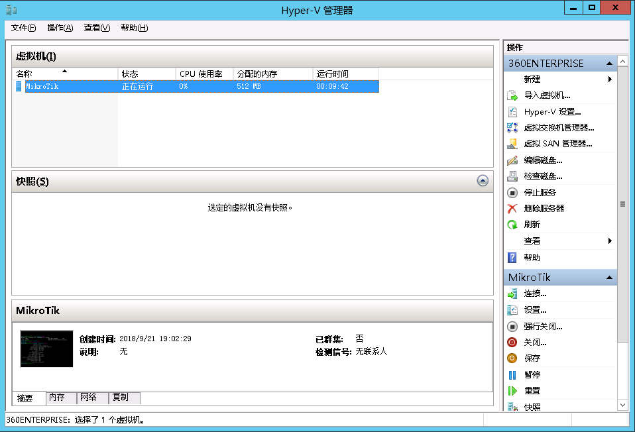The height and width of the screenshot is (432, 635).
Task: Click the blue 暂停 pause icon
Action: 512,375
